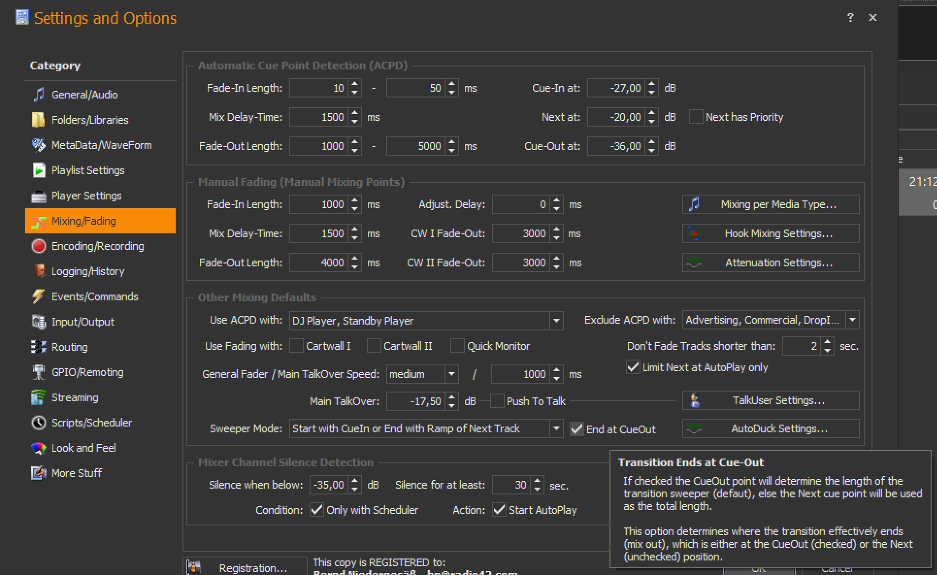Click the Scripts/Scheduler clock icon
Screen dimensions: 937x575
click(39, 423)
